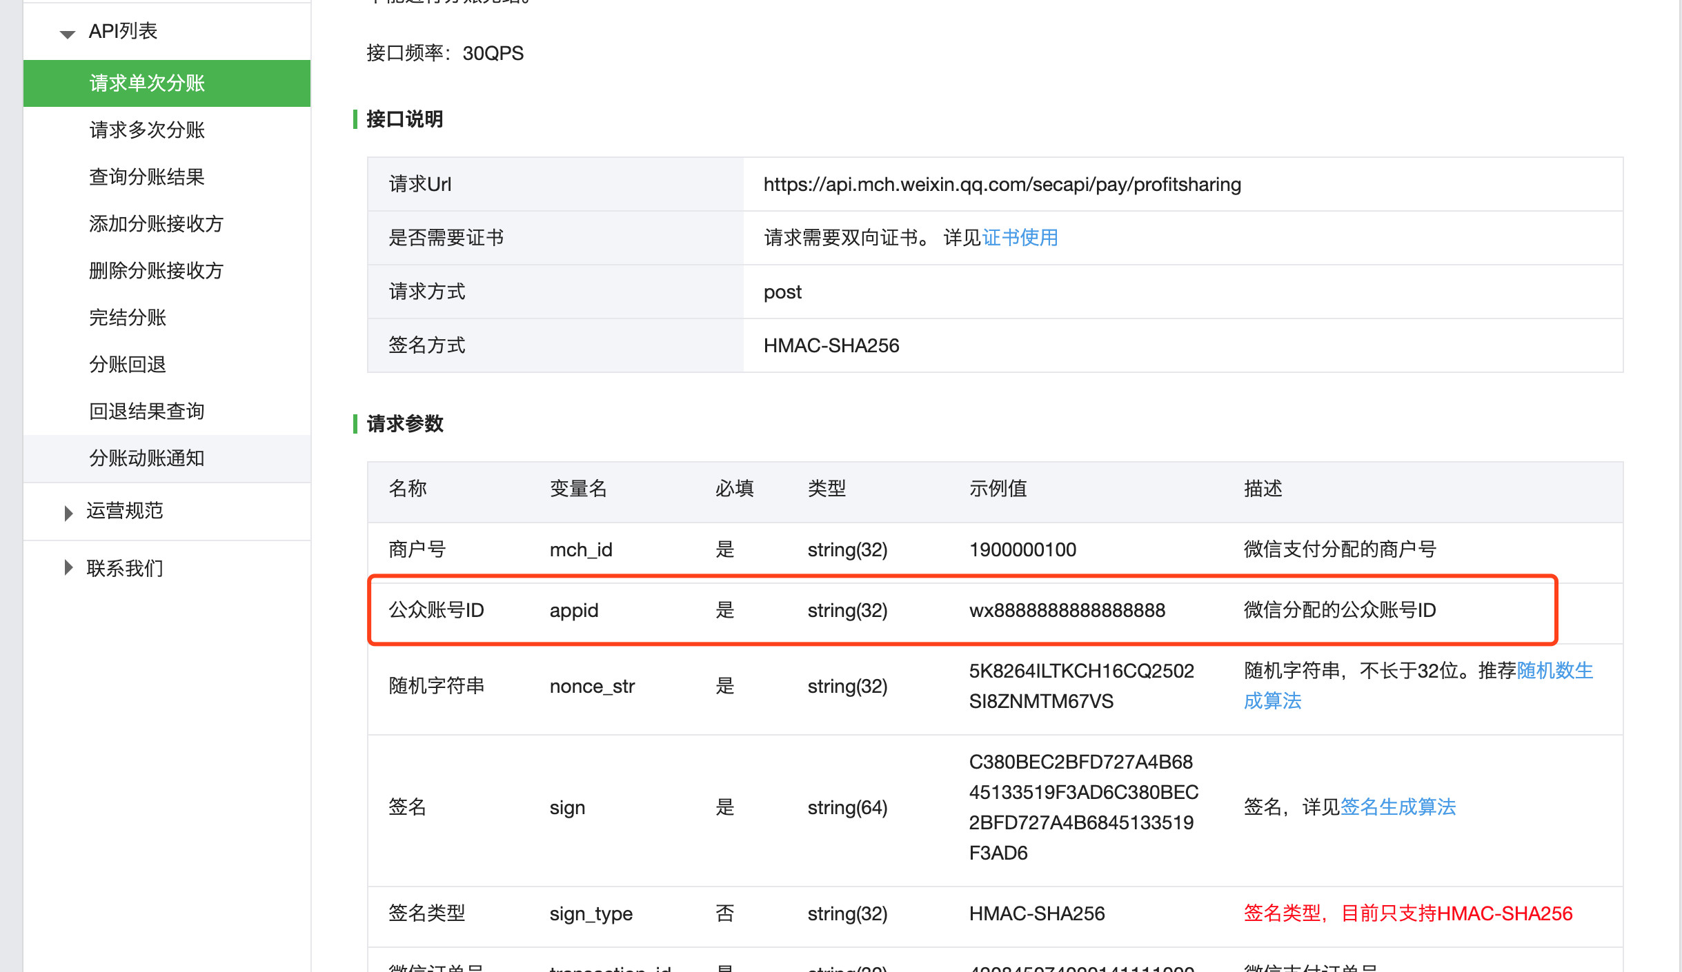This screenshot has height=972, width=1682.
Task: Open 请求多次分账 sidebar item
Action: tap(147, 130)
